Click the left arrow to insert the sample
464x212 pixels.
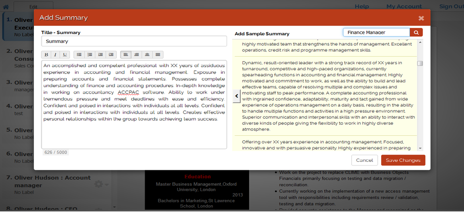[237, 96]
